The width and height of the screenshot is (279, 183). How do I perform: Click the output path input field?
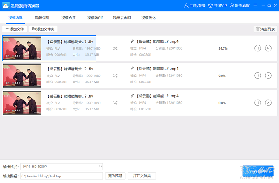(61, 176)
